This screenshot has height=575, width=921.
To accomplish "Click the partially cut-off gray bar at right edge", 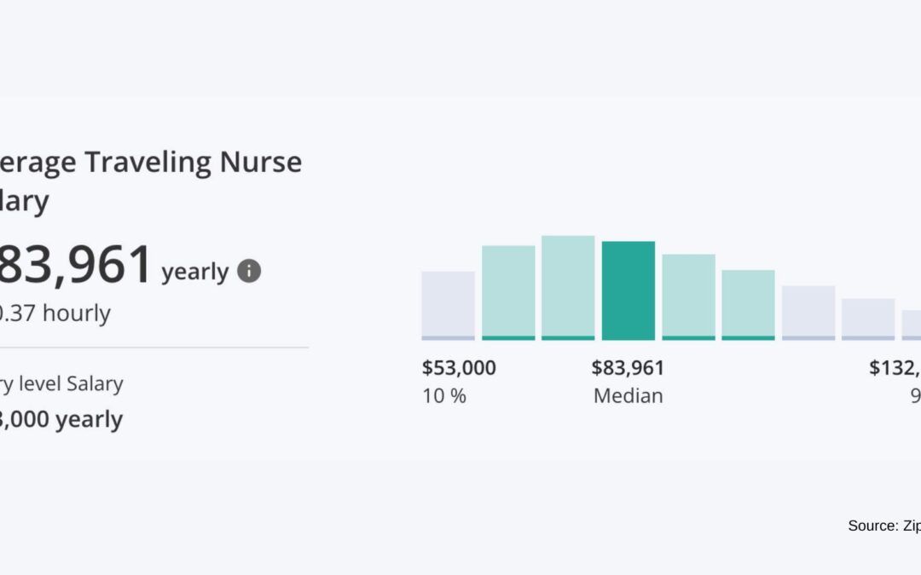I will click(x=912, y=325).
